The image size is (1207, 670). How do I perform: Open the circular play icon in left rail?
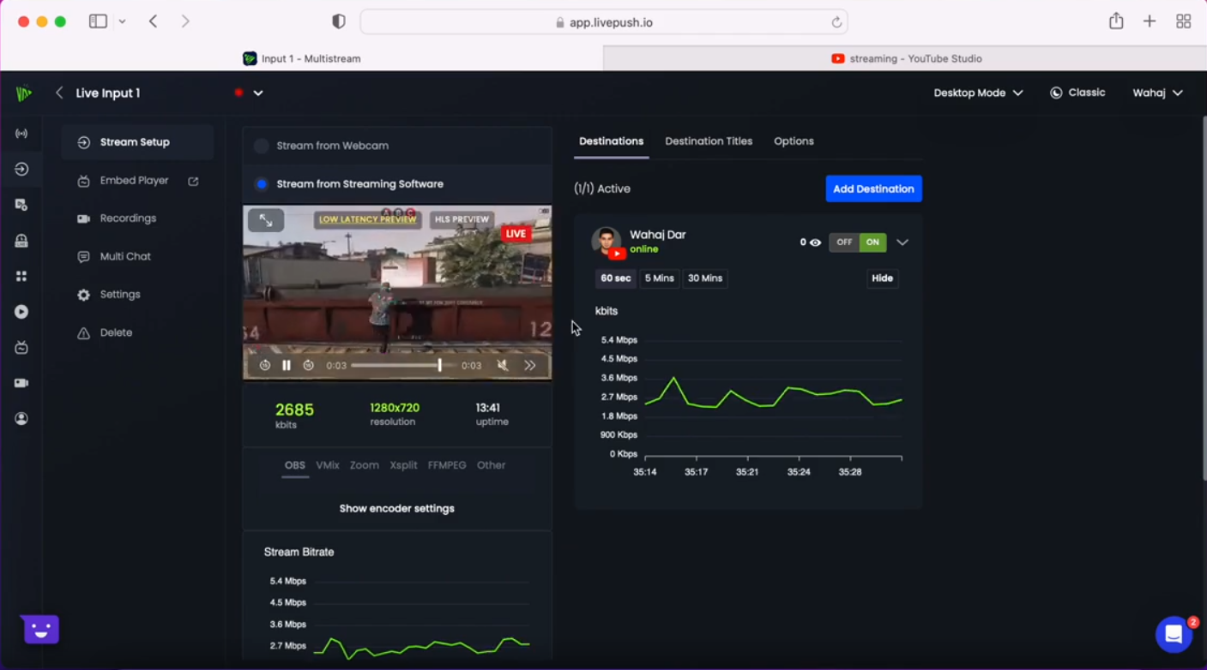[21, 312]
